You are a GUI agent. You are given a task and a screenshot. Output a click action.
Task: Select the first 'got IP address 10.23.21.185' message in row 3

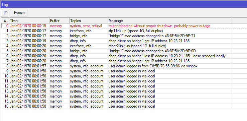tap(149, 41)
